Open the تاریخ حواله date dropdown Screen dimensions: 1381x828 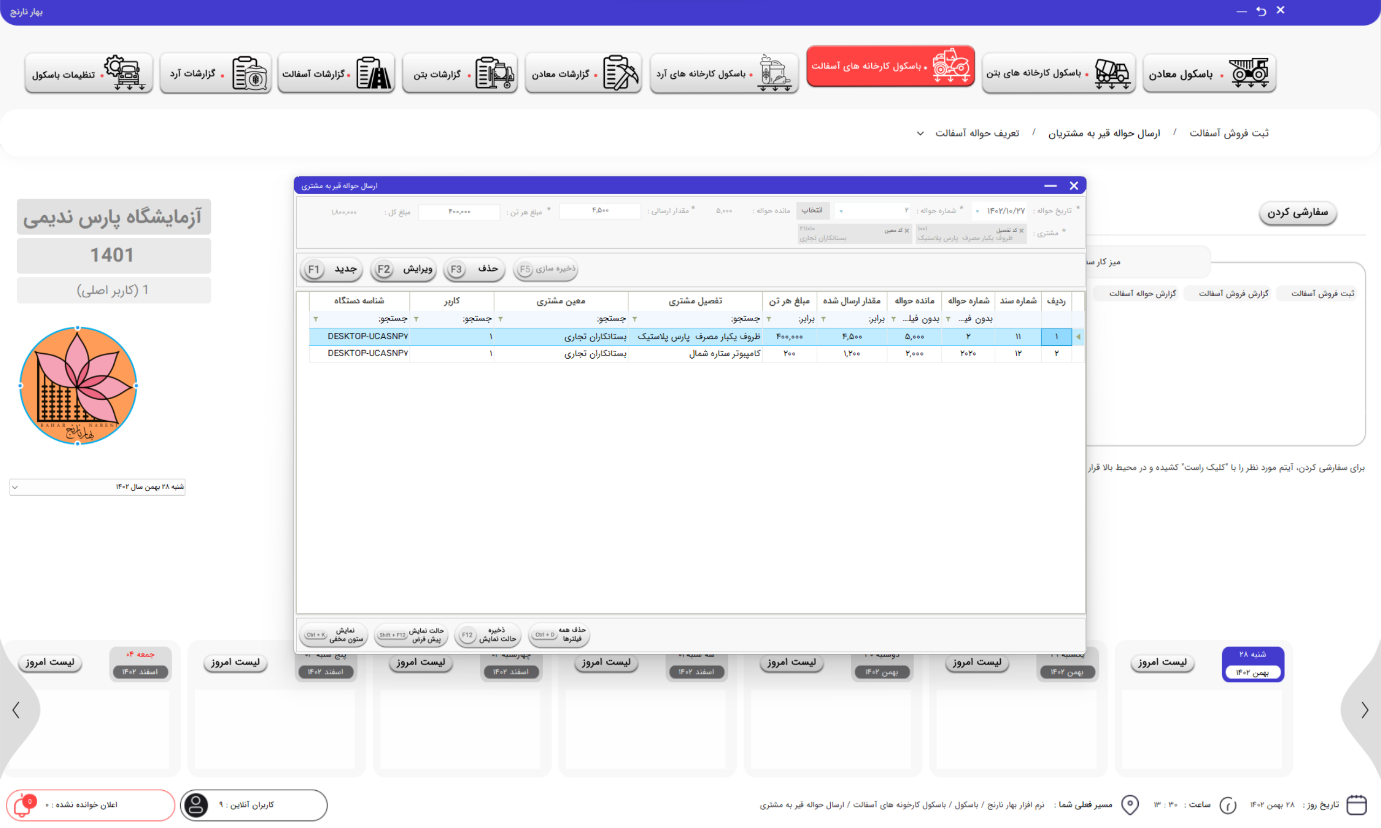click(x=977, y=211)
